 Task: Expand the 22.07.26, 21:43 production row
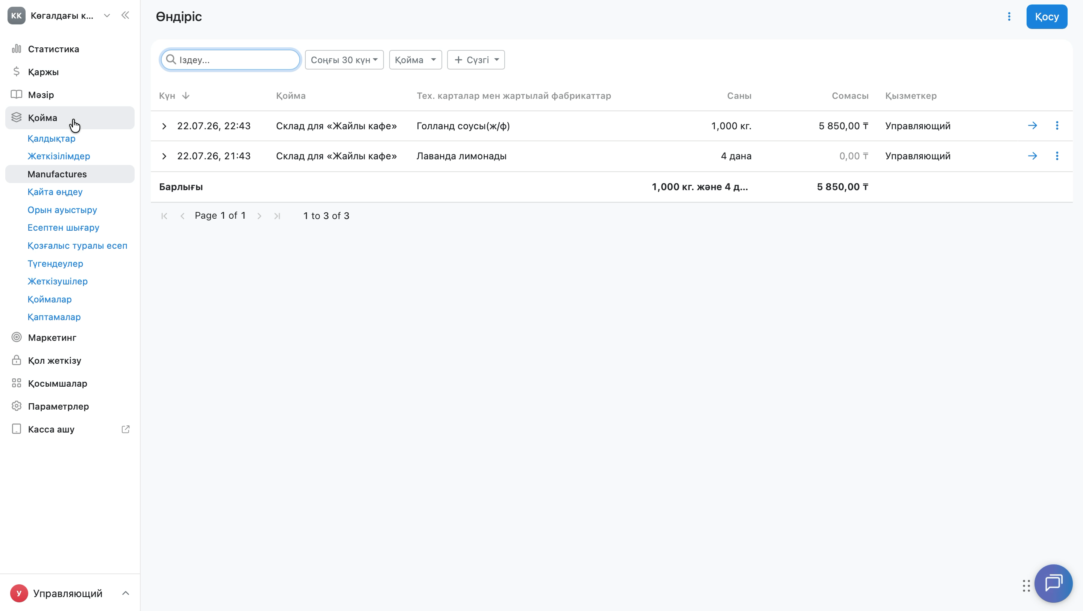164,156
